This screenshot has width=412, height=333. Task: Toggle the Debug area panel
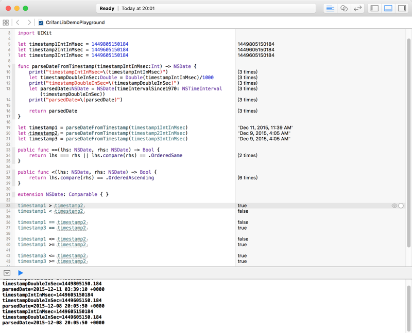click(x=388, y=8)
